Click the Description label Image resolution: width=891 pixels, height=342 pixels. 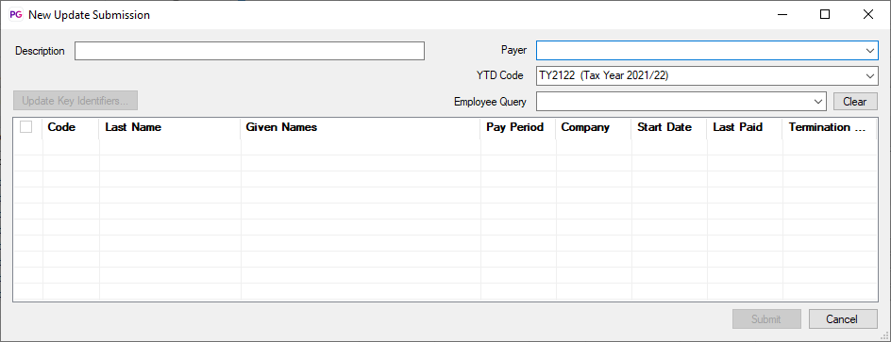(40, 51)
